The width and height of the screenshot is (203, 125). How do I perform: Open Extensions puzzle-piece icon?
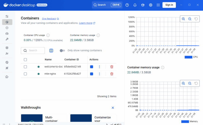pos(7,77)
